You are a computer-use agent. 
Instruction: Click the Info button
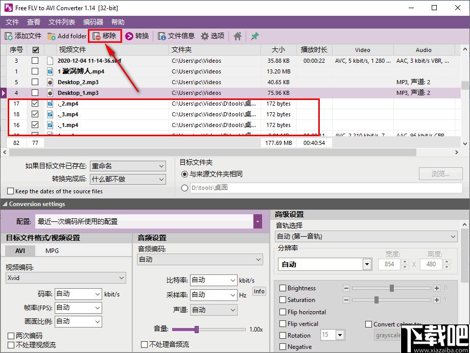[259, 291]
